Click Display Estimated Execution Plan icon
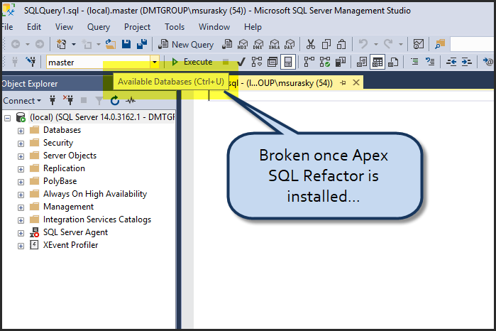 coord(257,62)
